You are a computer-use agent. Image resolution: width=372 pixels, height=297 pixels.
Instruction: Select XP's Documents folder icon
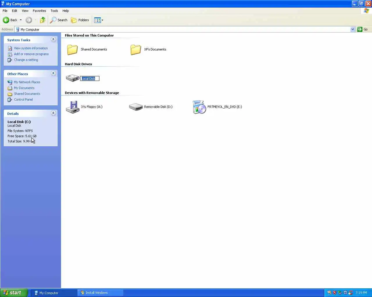[x=136, y=49]
